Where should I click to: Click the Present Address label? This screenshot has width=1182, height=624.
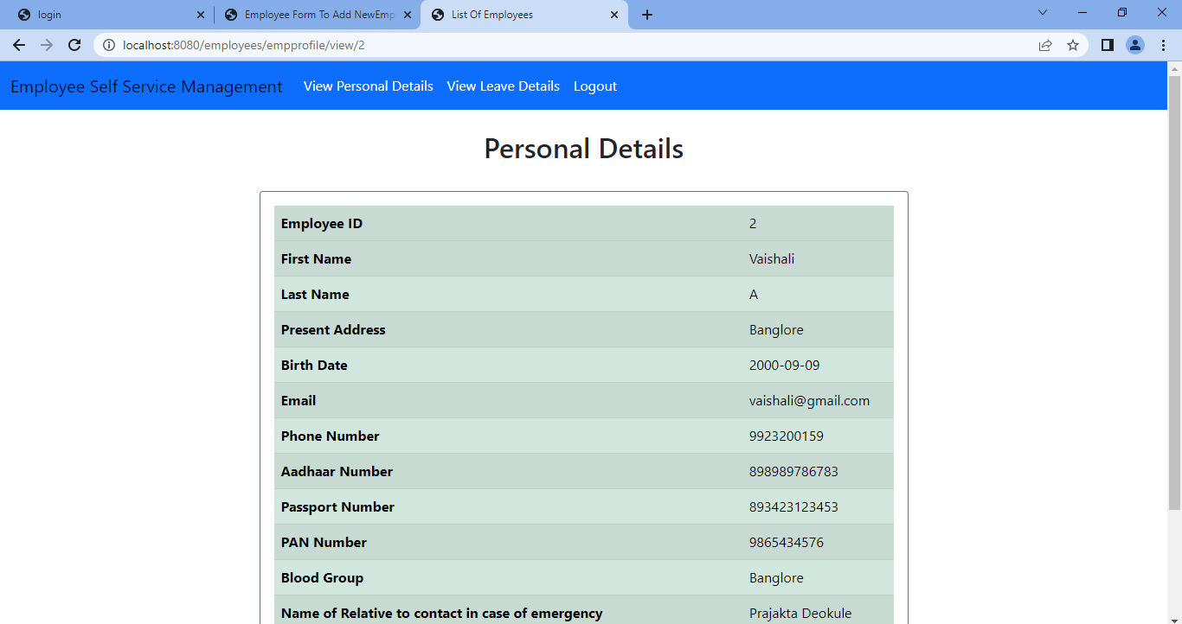pos(333,330)
